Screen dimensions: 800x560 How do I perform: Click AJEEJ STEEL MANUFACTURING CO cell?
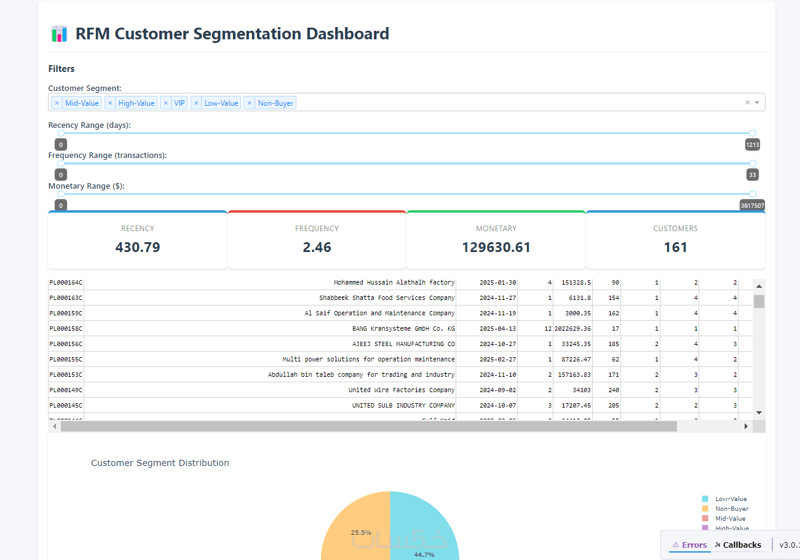point(270,344)
